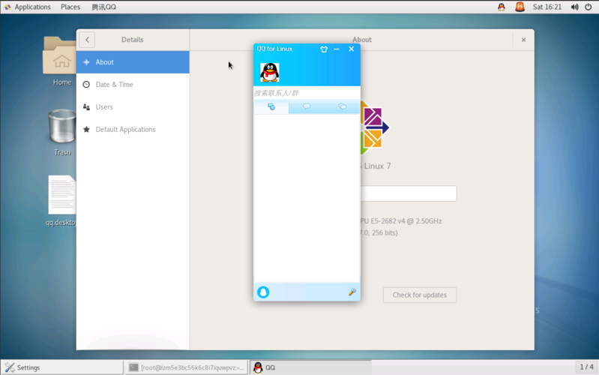The width and height of the screenshot is (599, 375).
Task: Select the qq.desktop file icon
Action: coord(61,201)
